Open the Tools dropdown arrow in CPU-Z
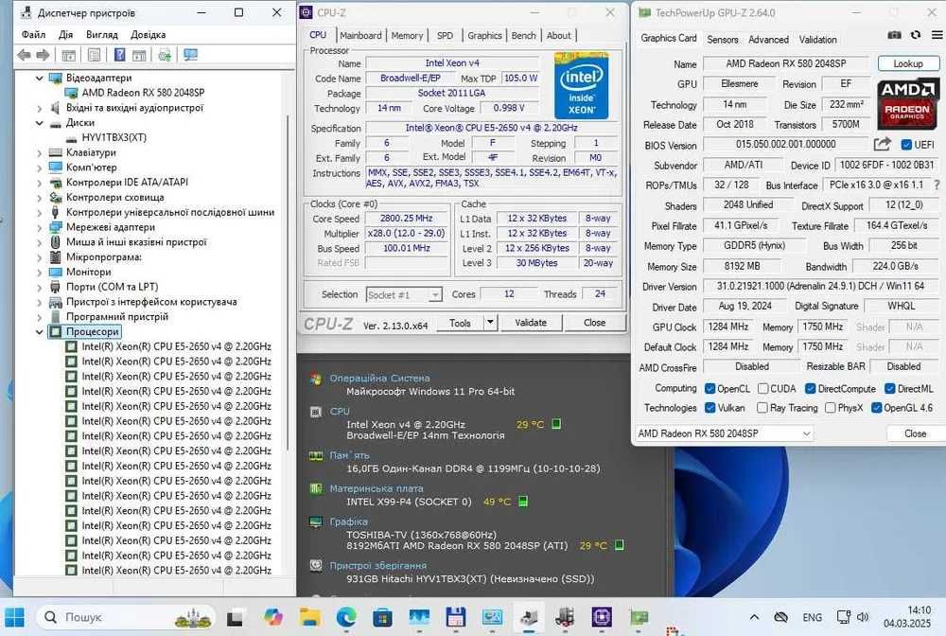This screenshot has height=636, width=946. (x=490, y=322)
